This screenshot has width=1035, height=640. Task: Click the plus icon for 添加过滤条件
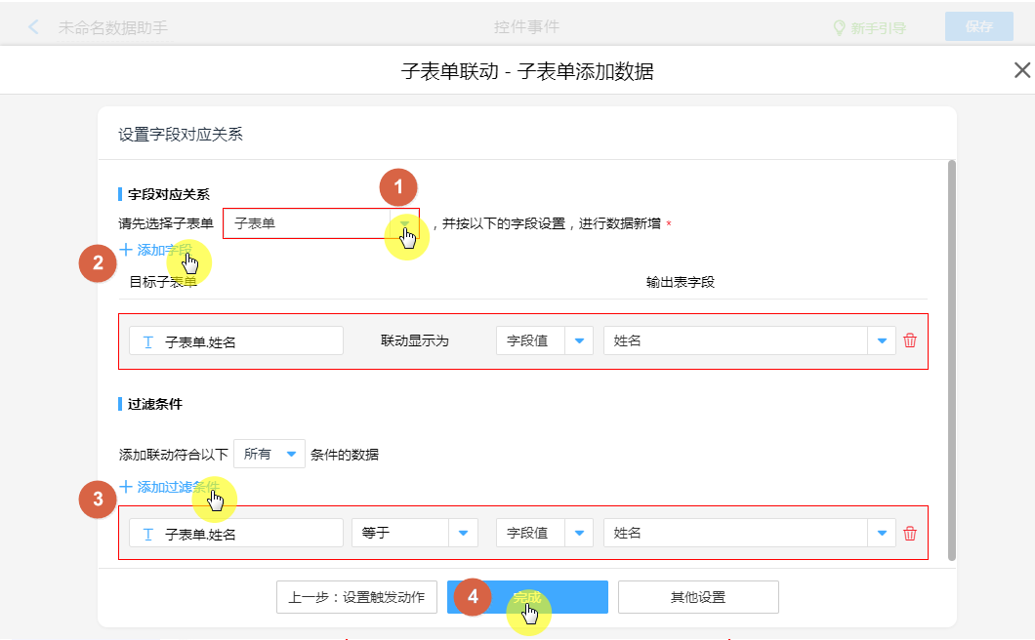coord(126,486)
